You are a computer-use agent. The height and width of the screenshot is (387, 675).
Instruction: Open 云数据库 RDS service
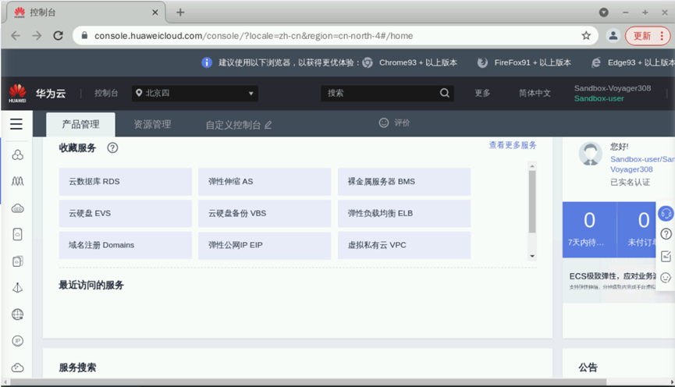coord(126,182)
